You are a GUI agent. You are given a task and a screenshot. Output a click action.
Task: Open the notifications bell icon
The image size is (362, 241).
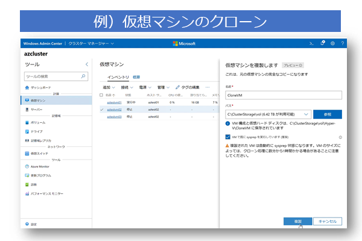click(323, 43)
